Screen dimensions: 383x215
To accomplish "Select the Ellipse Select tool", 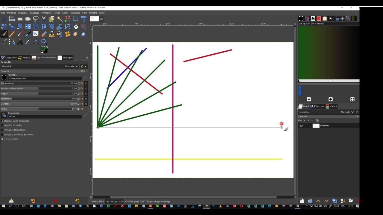I will click(x=28, y=19).
